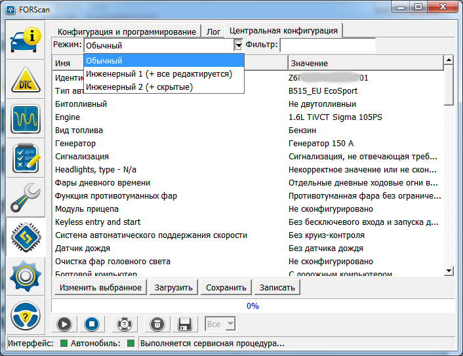463x356 pixels.
Task: Click the Интерфейс green status indicator
Action: point(64,344)
